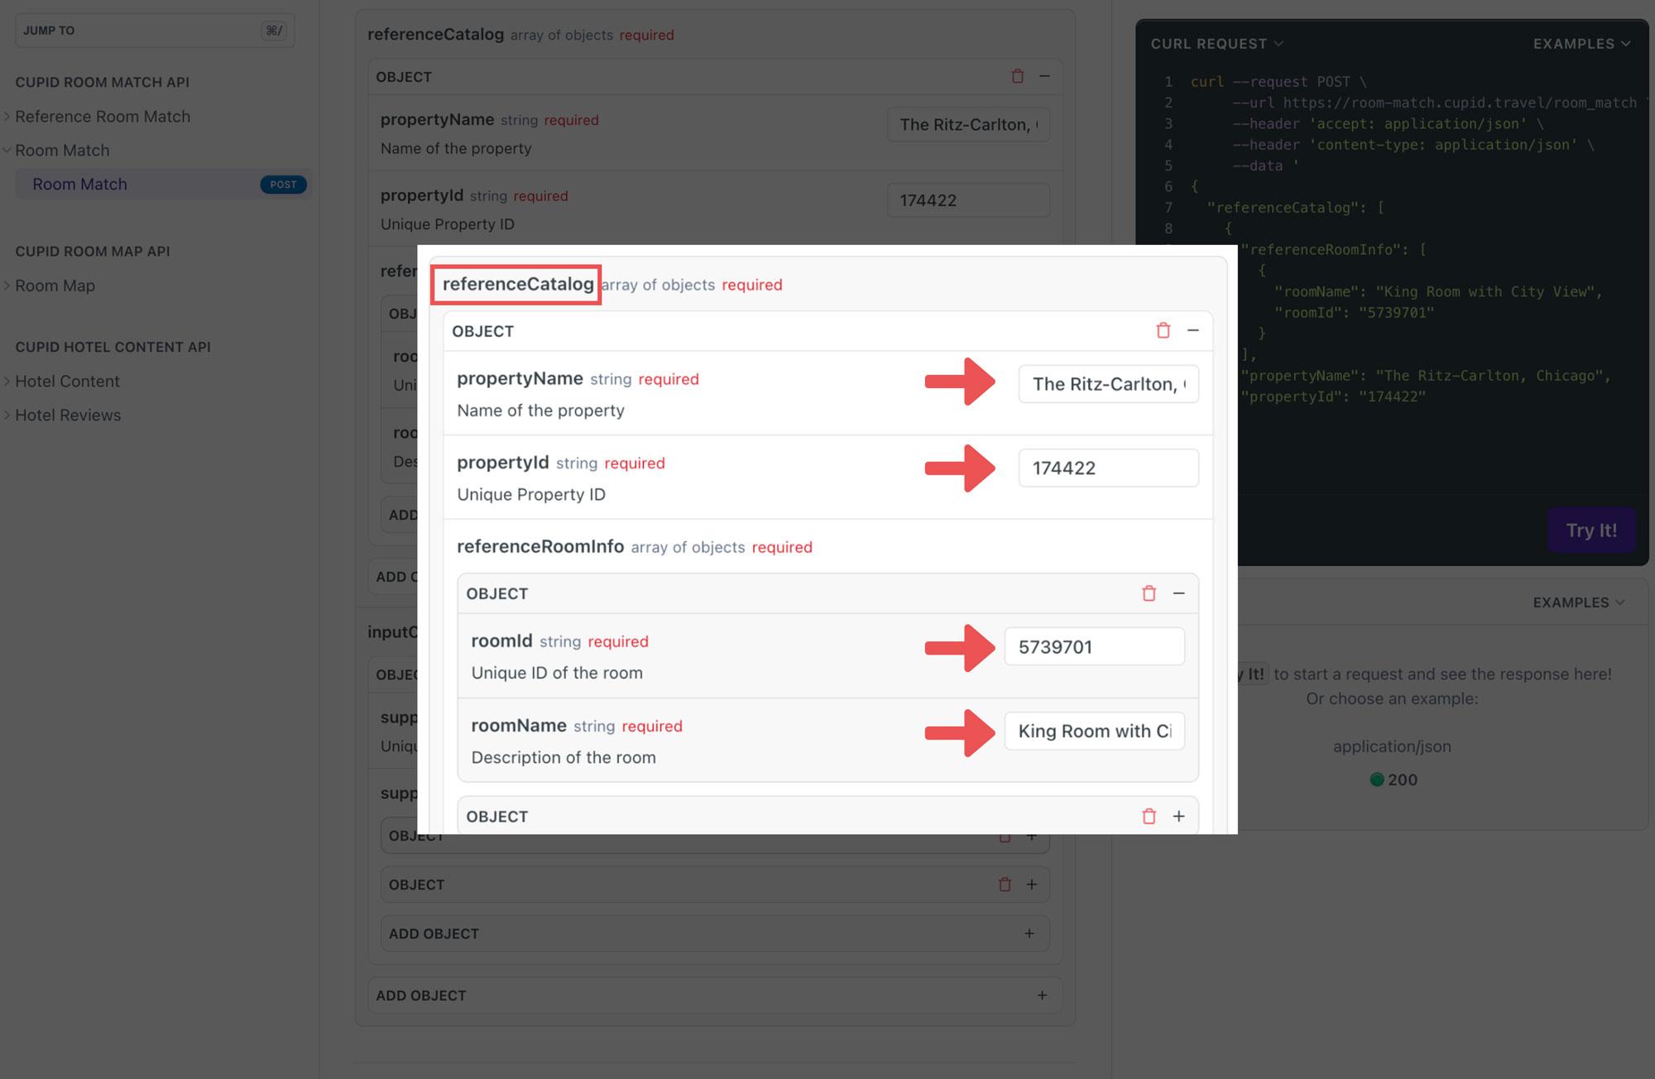Expand the collapsed OBJECT with the plus icon in overlay
Image resolution: width=1655 pixels, height=1079 pixels.
[1178, 817]
